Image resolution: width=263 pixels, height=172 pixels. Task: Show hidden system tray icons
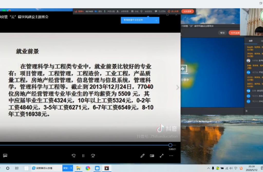208,168
